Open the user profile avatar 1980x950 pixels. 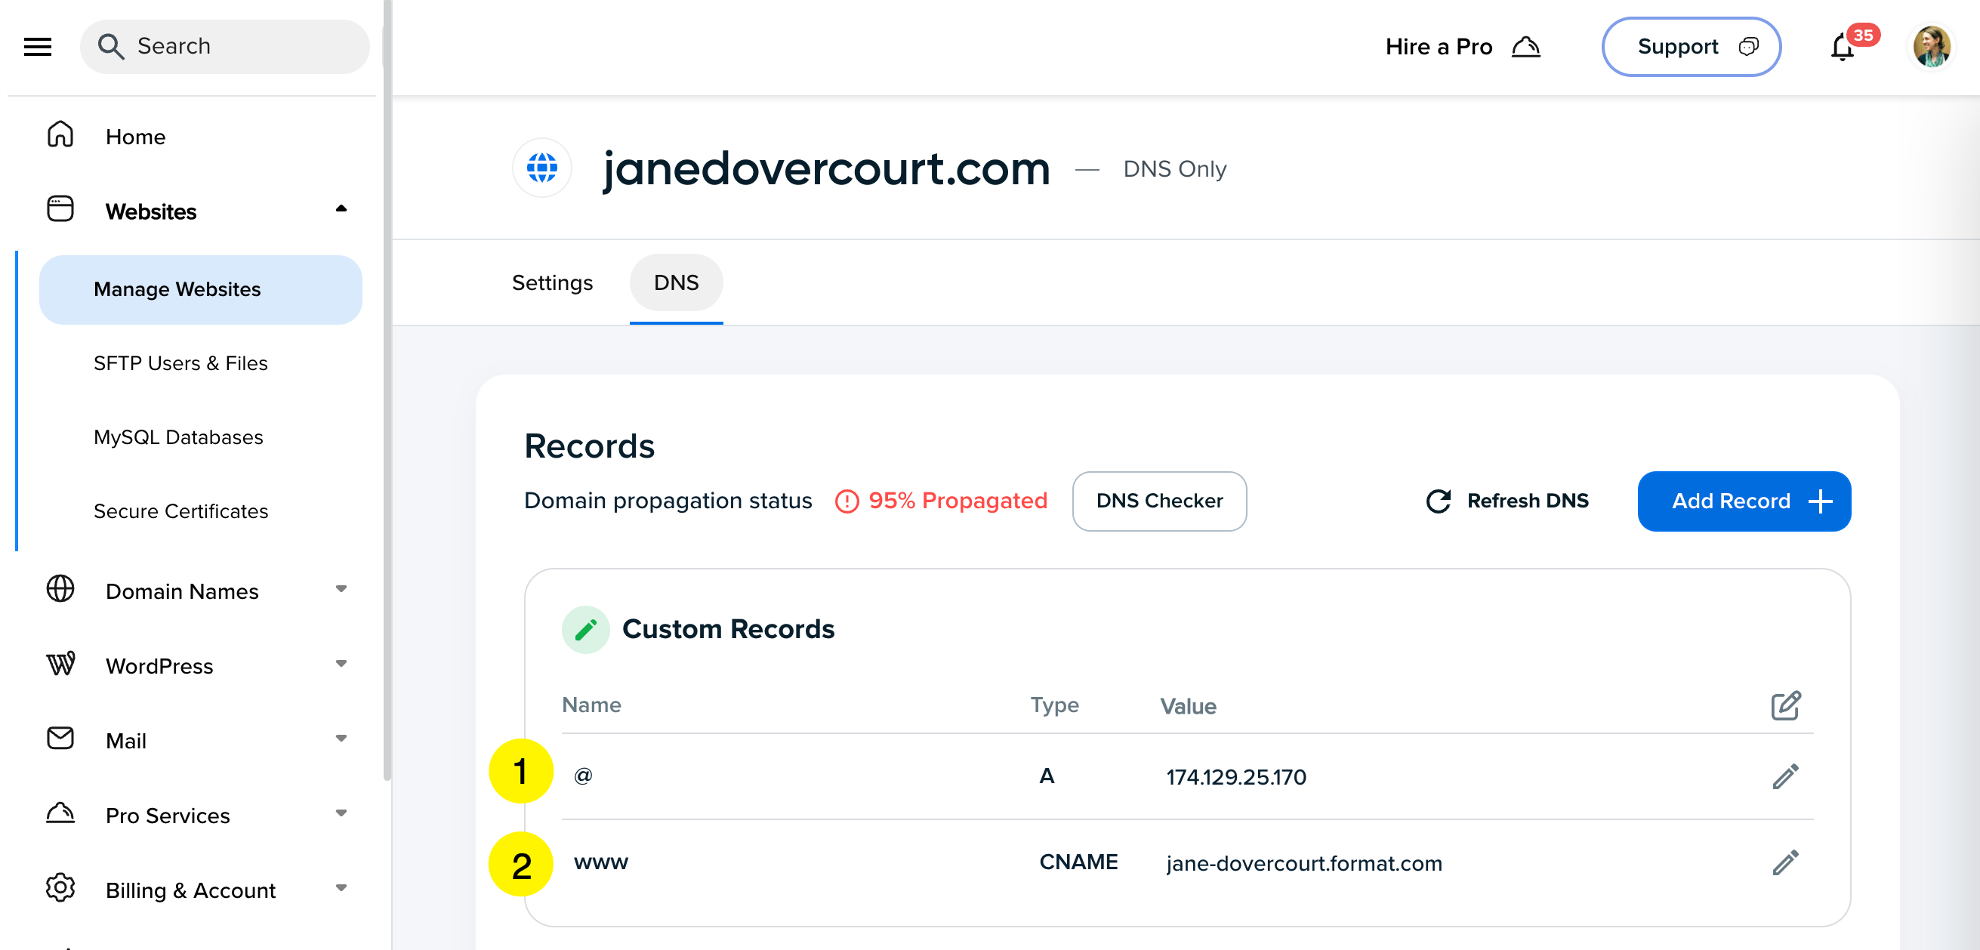1932,47
